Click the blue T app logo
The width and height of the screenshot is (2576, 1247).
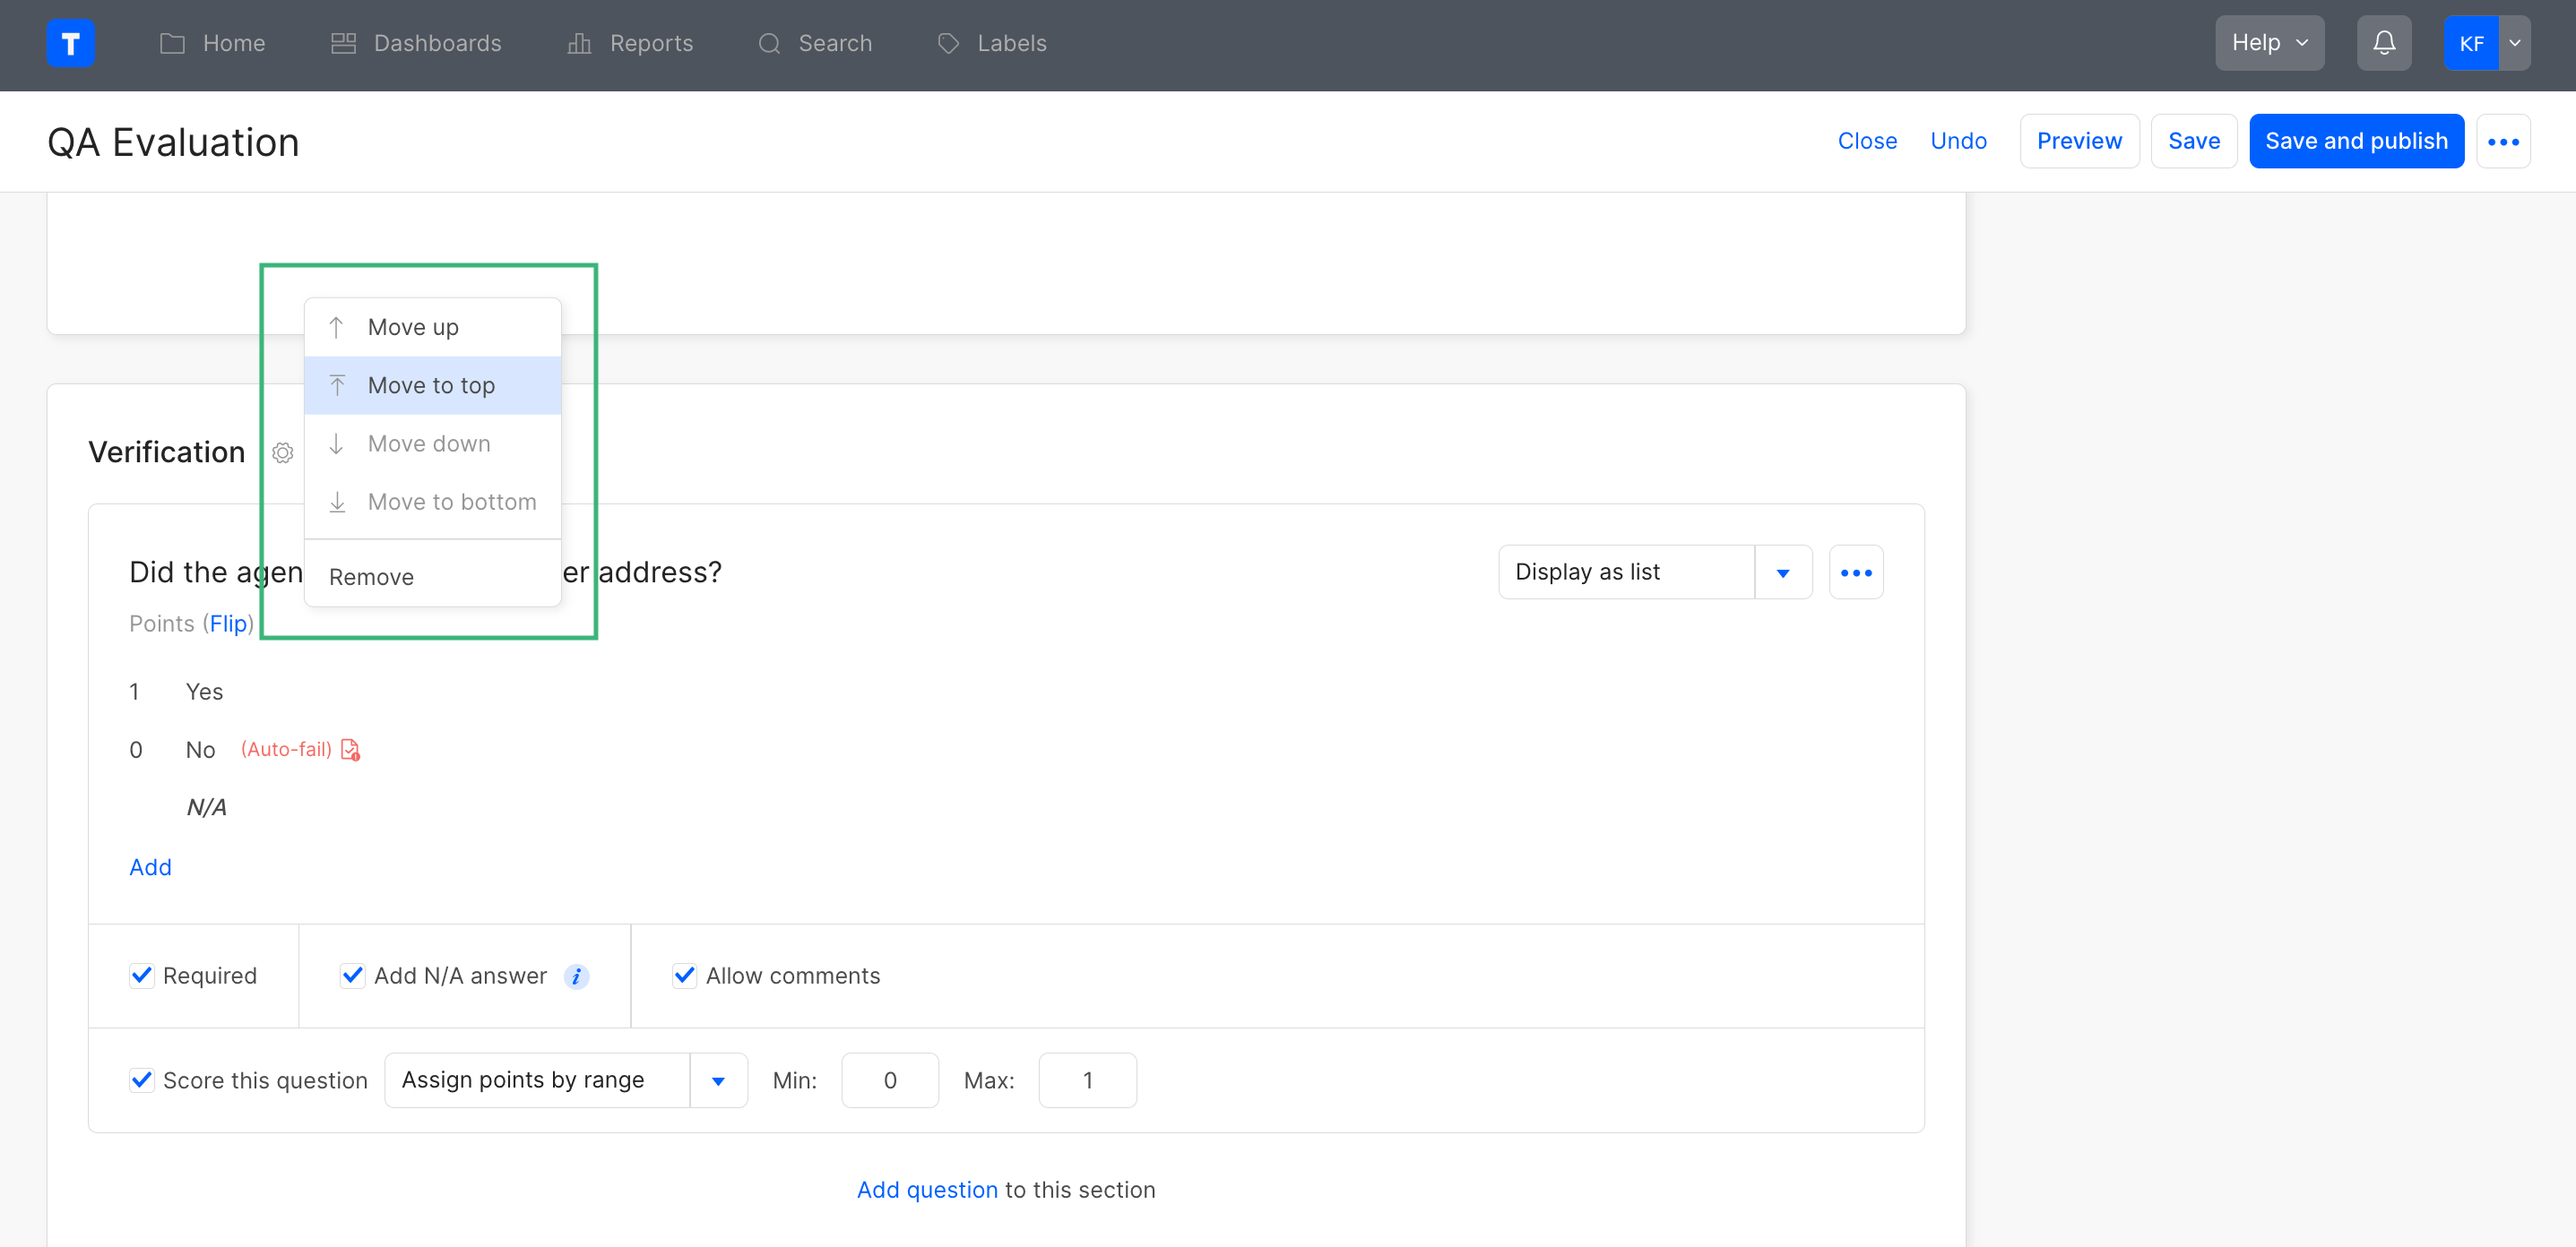[70, 43]
